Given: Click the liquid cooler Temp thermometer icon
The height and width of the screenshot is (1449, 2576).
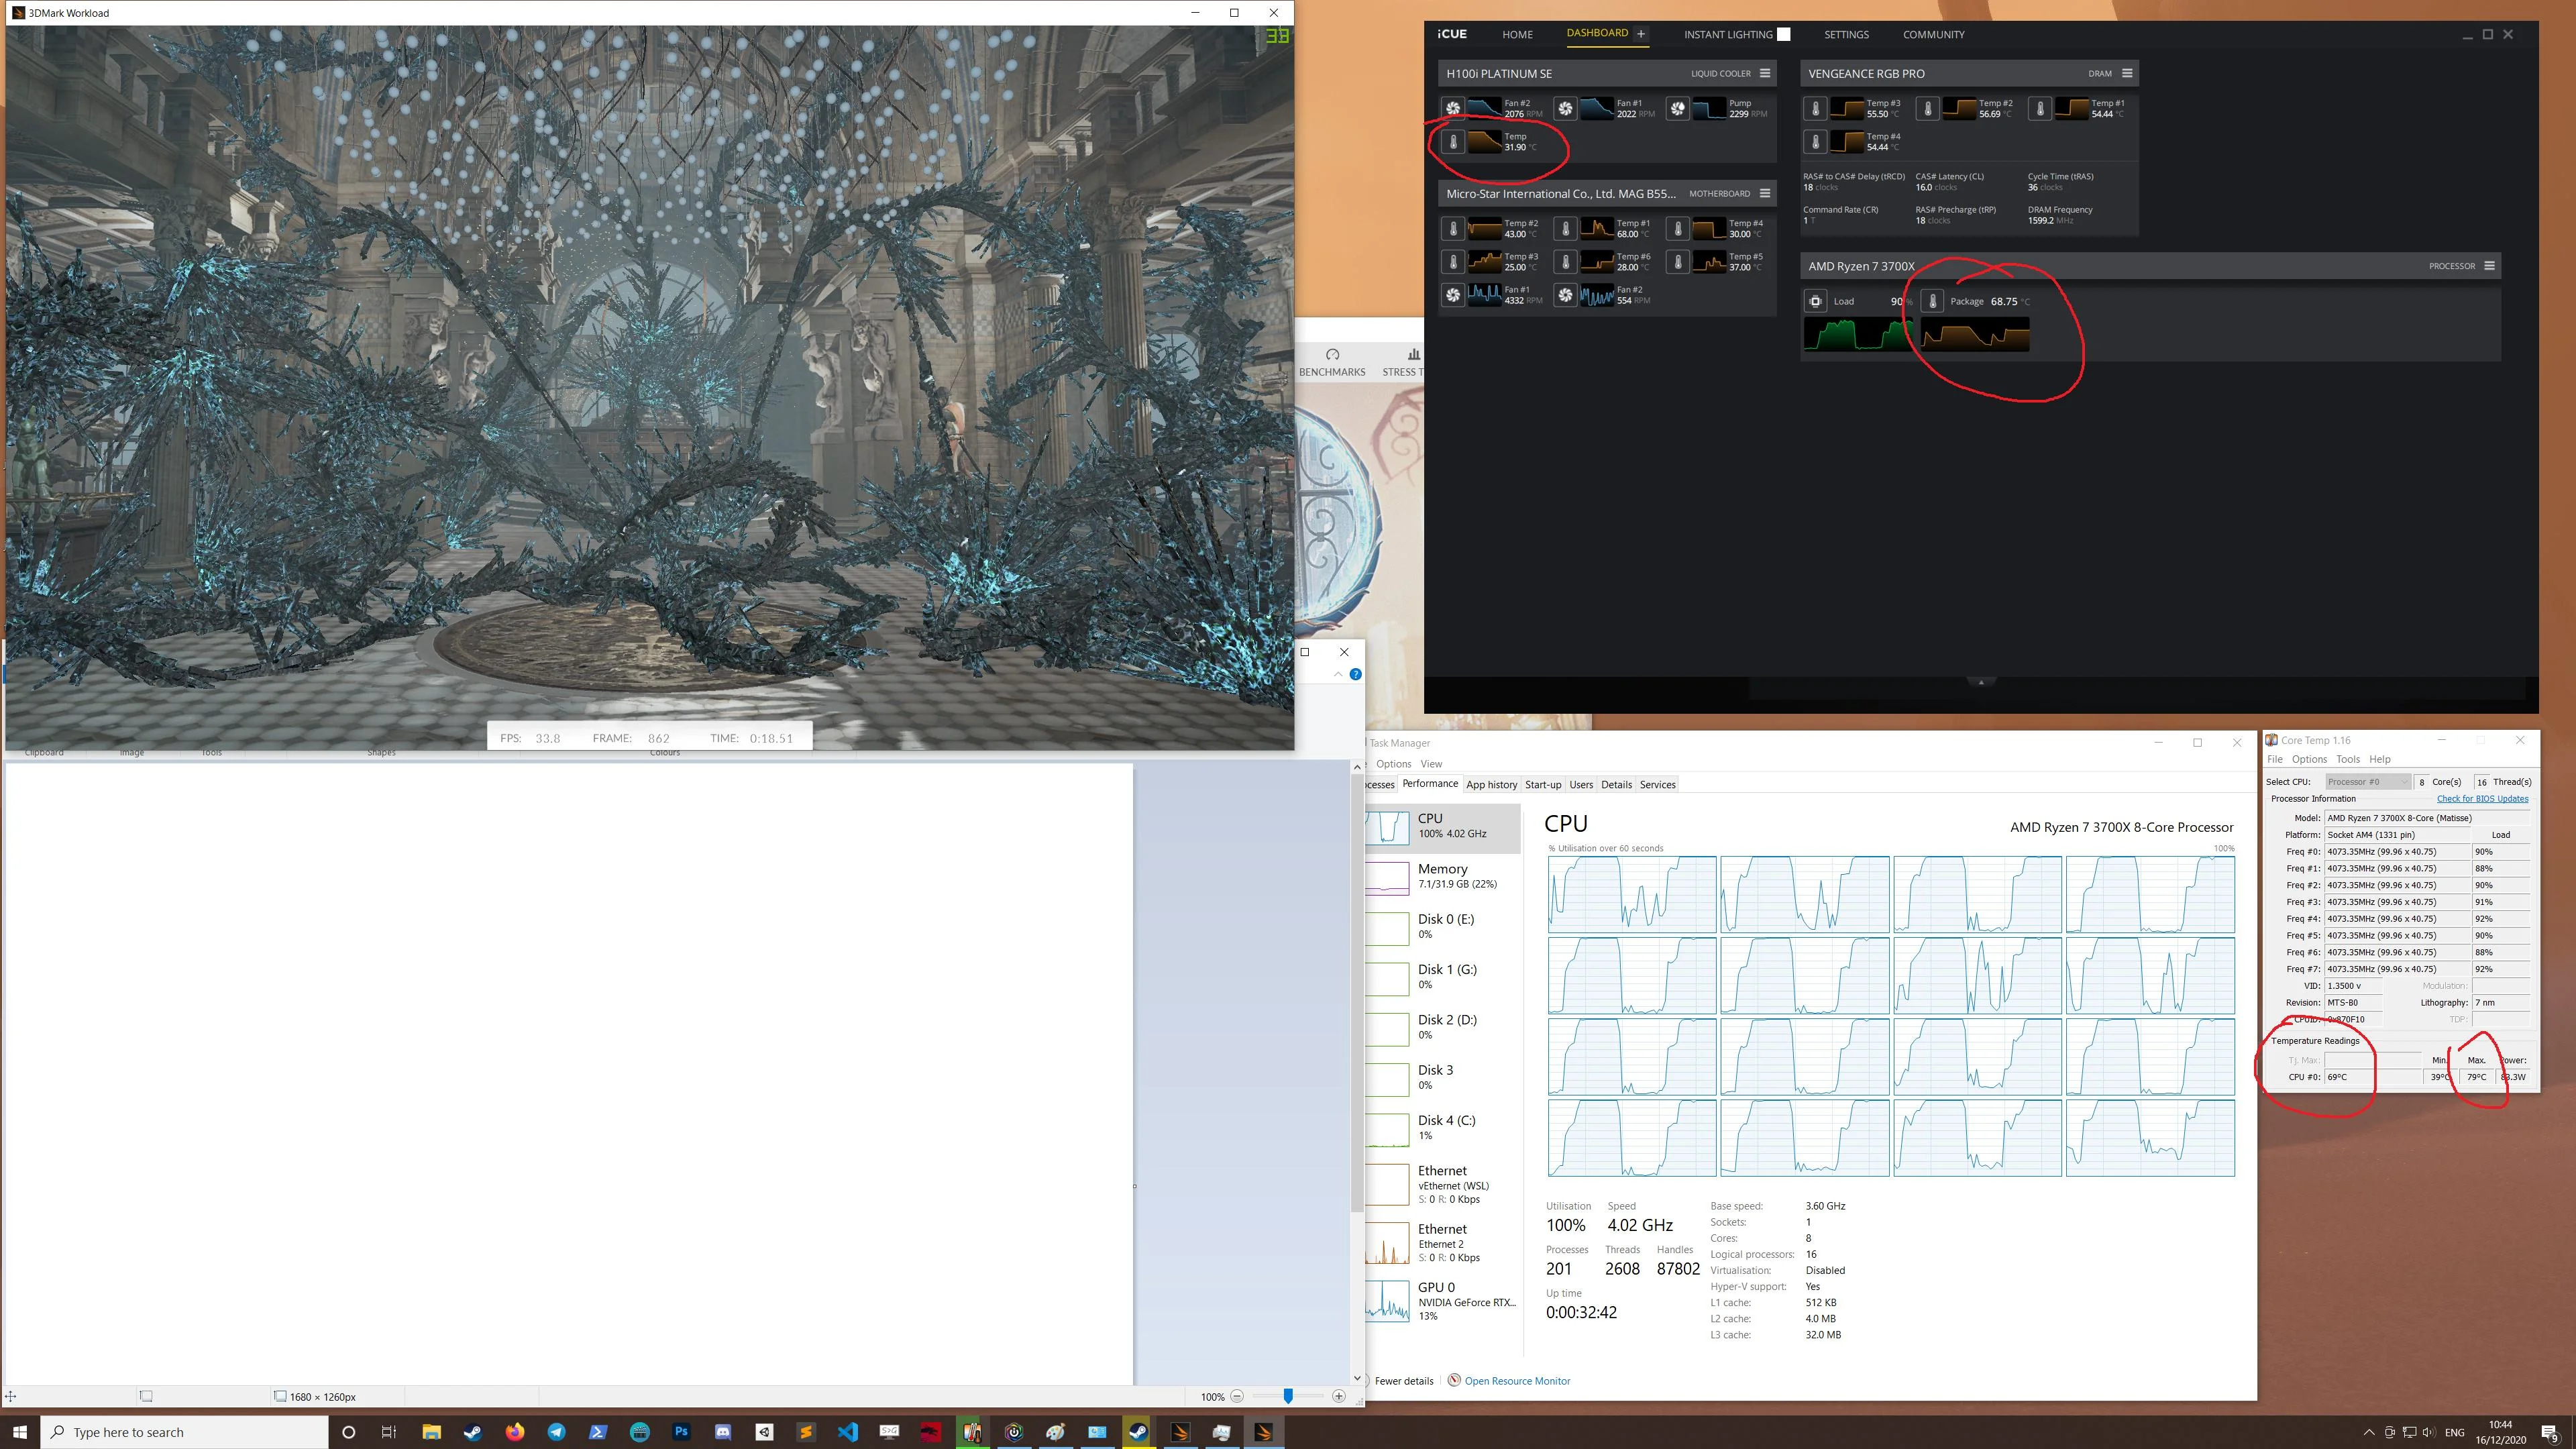Looking at the screenshot, I should coord(1453,142).
